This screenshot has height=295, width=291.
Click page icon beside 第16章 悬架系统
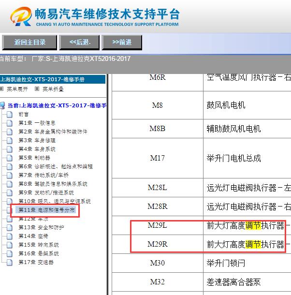click(x=9, y=253)
